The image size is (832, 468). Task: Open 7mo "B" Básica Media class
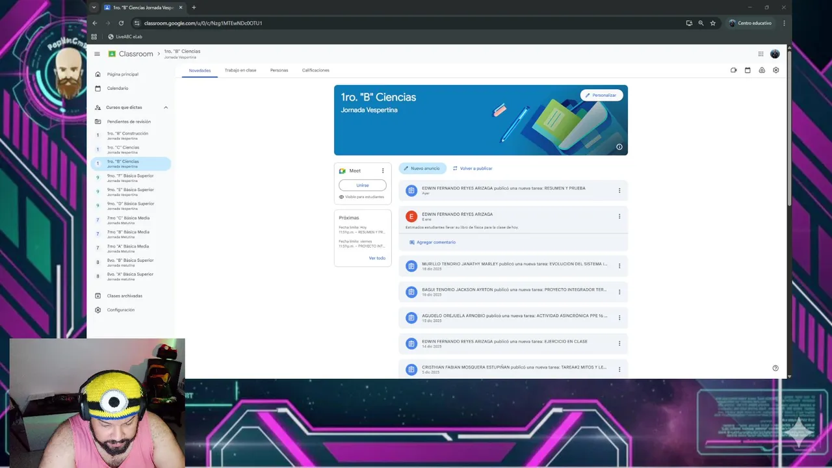[131, 234]
